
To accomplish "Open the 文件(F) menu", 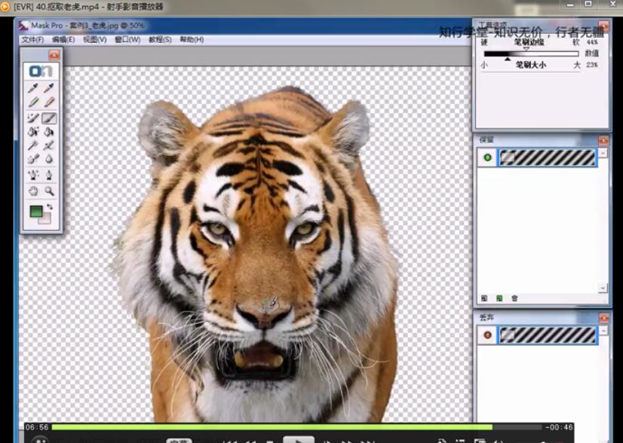I will tap(32, 39).
